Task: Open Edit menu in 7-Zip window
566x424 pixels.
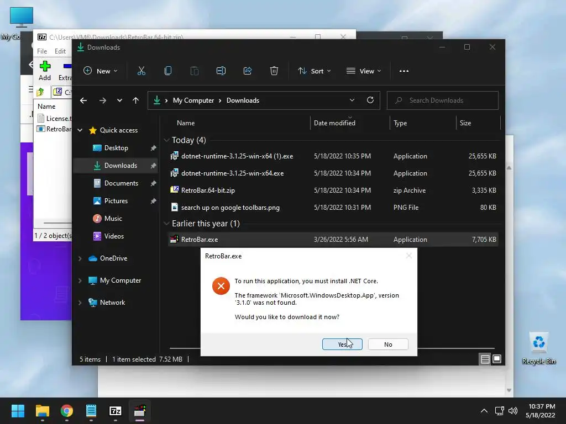Action: 60,51
